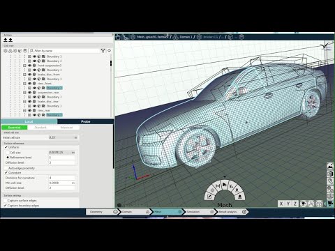
Task: Go to the Simulation workflow step
Action: click(200, 212)
